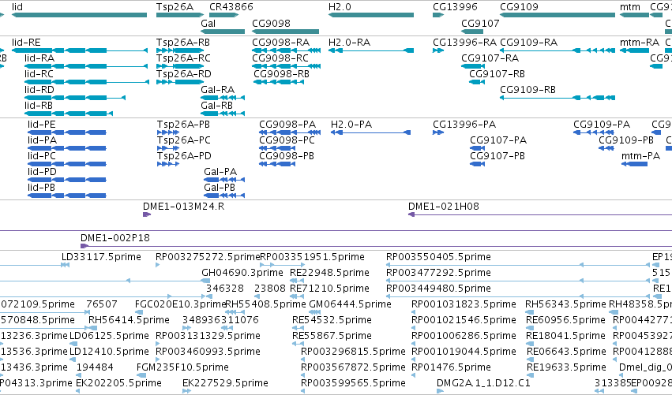Select the mtm gene label
The image size is (672, 395).
point(630,7)
